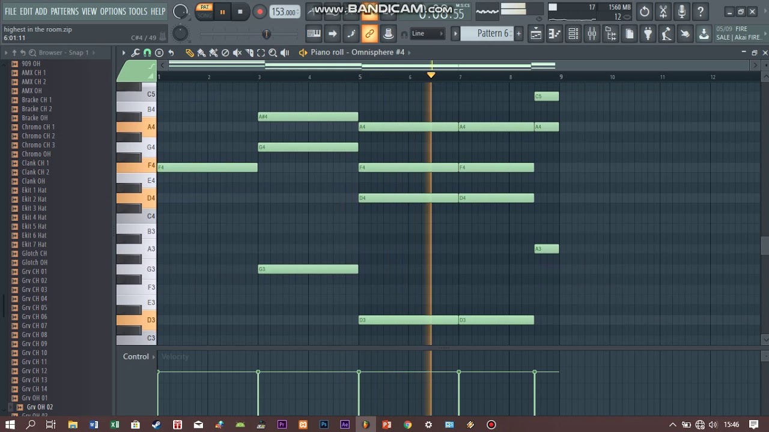769x432 pixels.
Task: Click the typing keyboard to piano icon
Action: point(313,34)
